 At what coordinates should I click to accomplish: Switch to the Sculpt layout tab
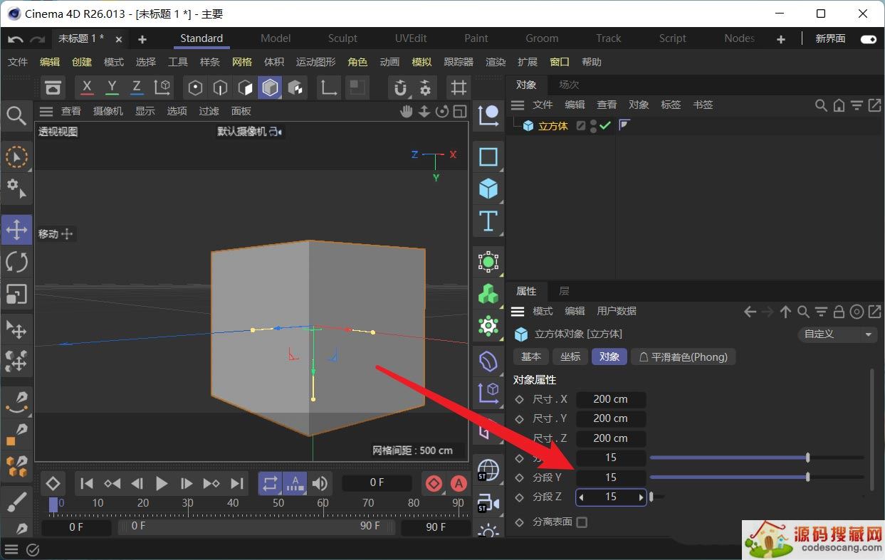pos(342,38)
